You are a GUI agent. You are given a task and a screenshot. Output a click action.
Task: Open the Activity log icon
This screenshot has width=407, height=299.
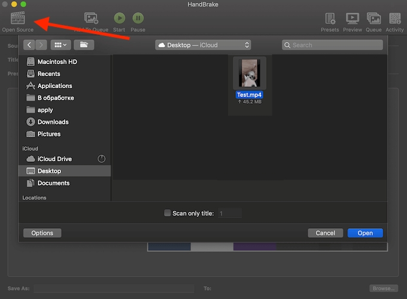[394, 19]
